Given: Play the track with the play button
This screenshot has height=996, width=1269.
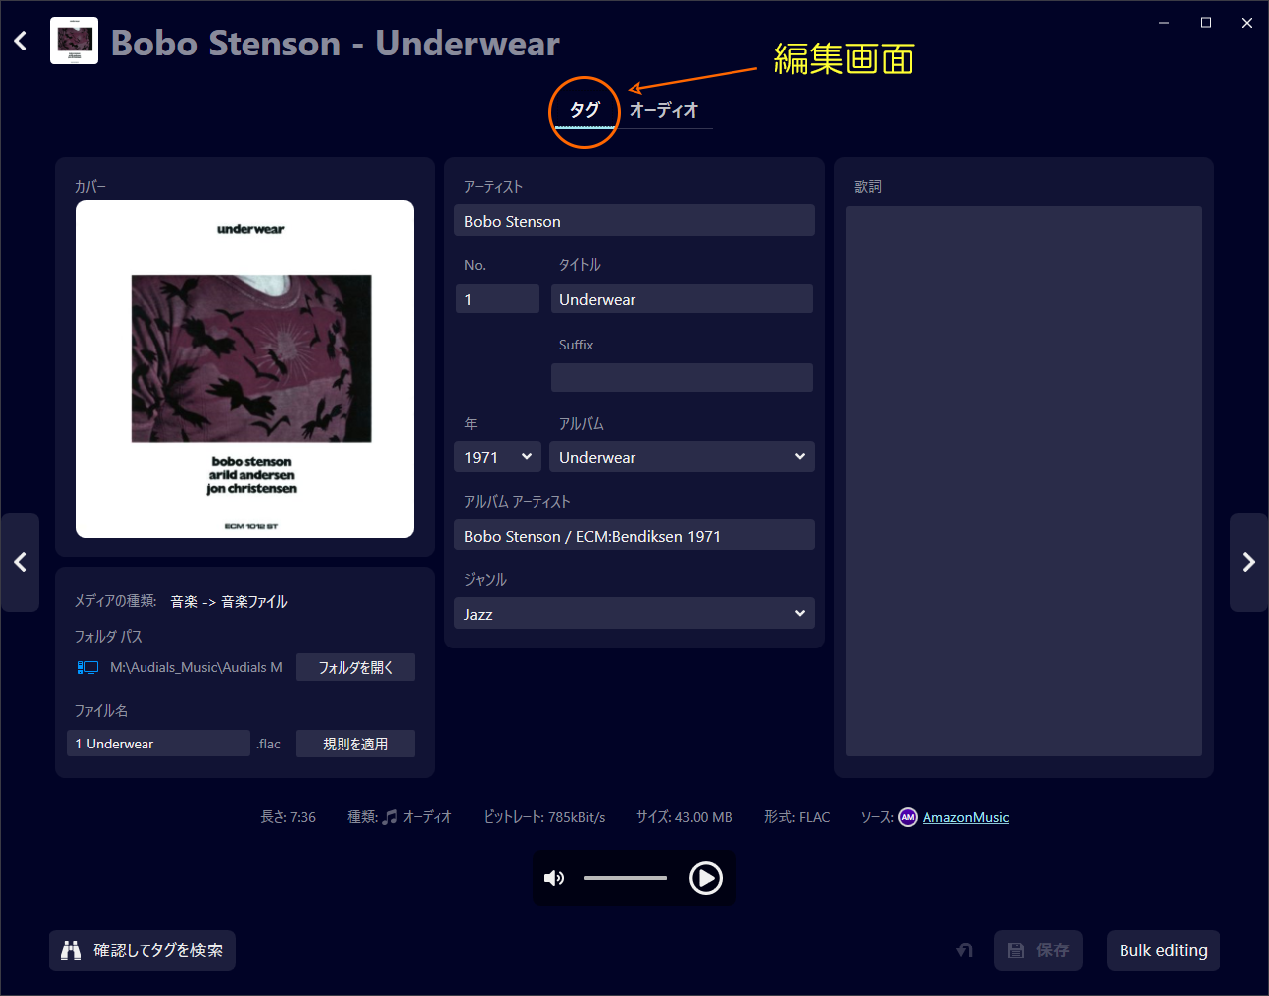Looking at the screenshot, I should 706,878.
